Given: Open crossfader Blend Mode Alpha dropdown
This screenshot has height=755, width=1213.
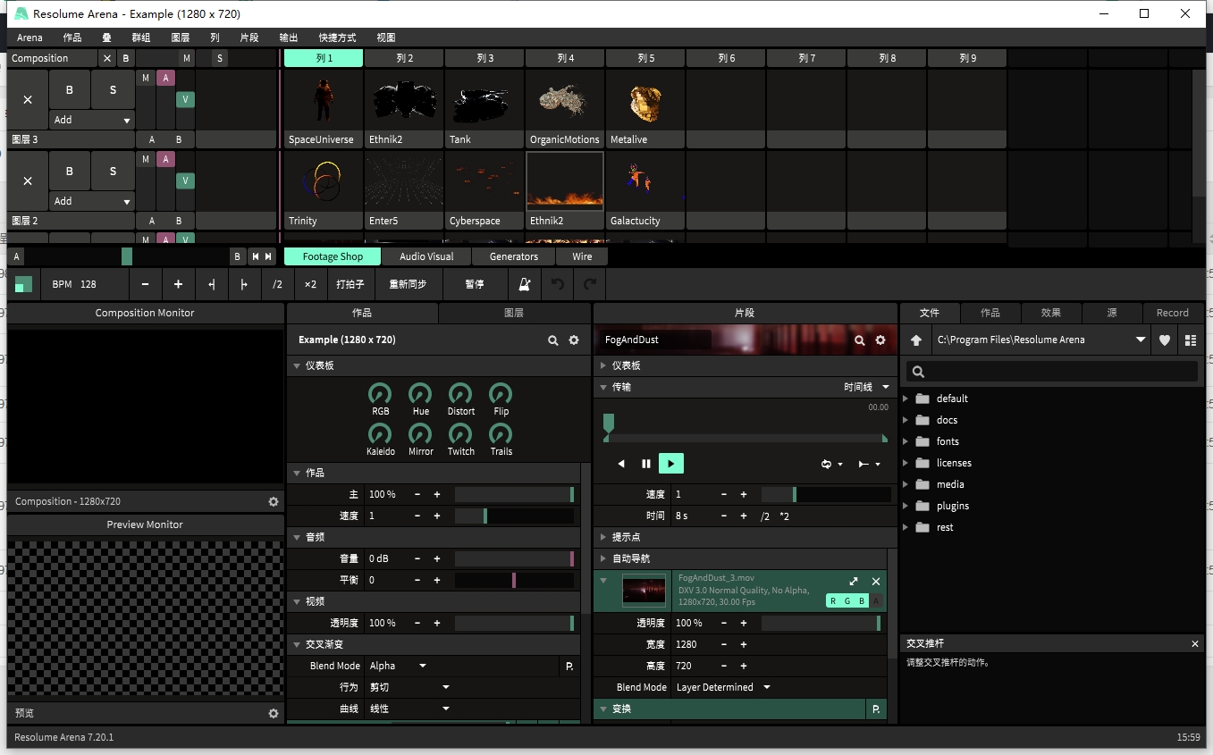Looking at the screenshot, I should [x=398, y=666].
